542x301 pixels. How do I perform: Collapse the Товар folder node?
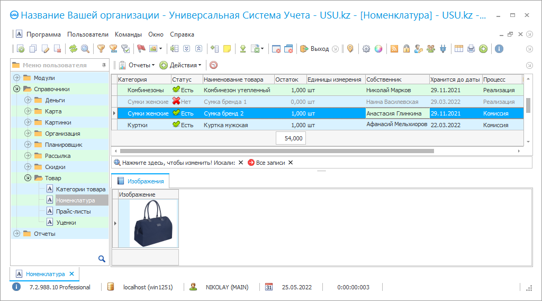coord(28,178)
